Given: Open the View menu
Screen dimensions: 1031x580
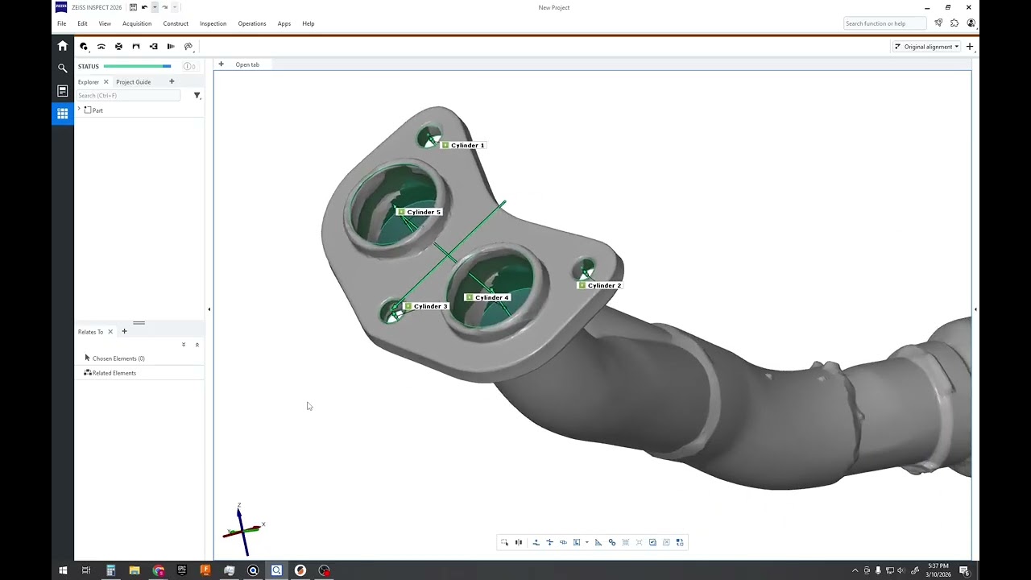Looking at the screenshot, I should pos(105,23).
